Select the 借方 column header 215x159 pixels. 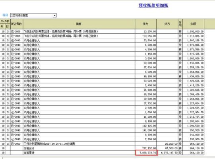point(145,24)
